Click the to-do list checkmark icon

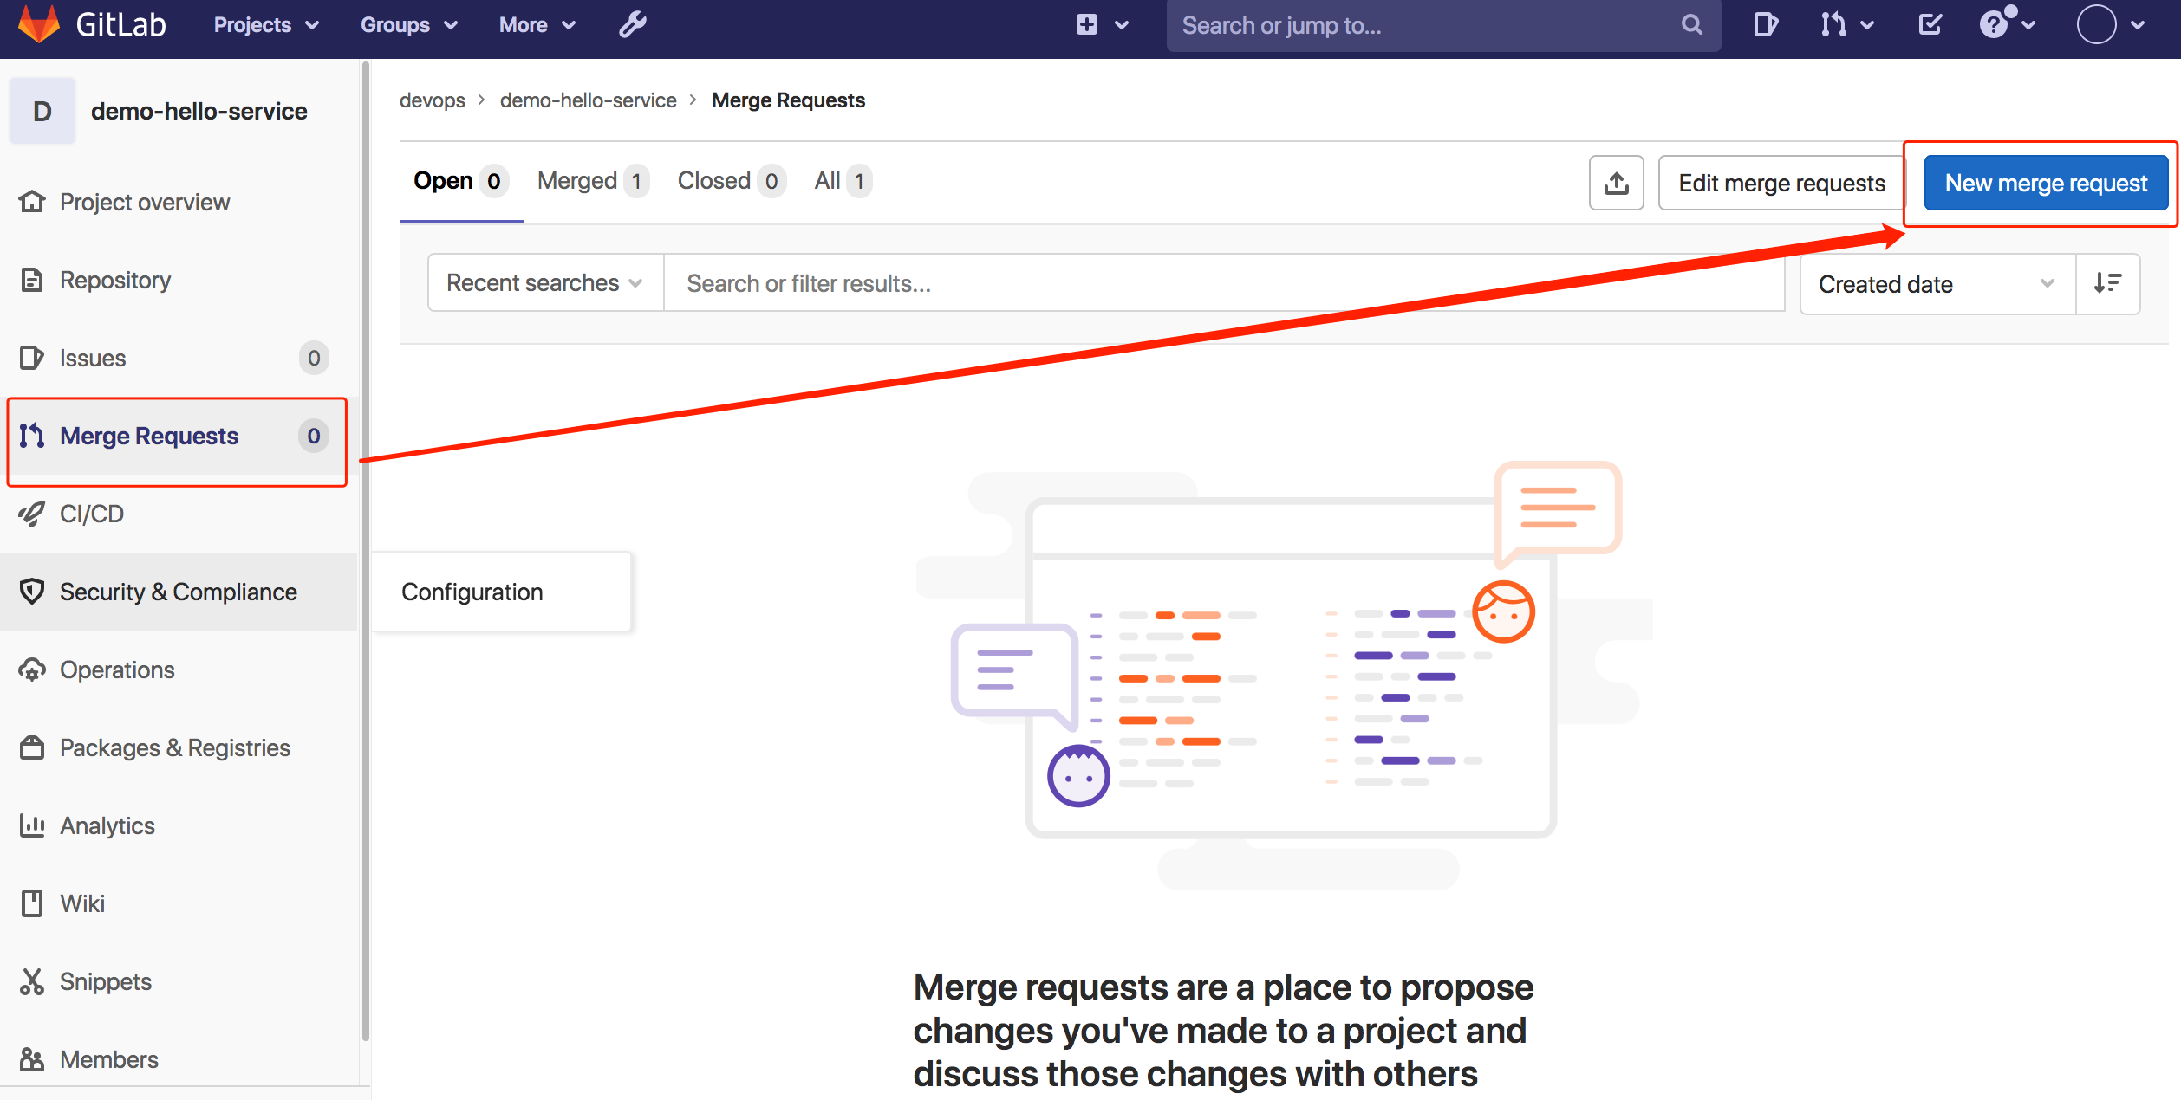(x=1930, y=24)
